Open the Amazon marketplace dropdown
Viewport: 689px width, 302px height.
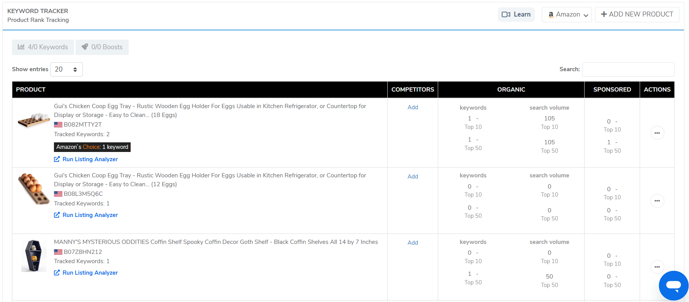(x=566, y=15)
